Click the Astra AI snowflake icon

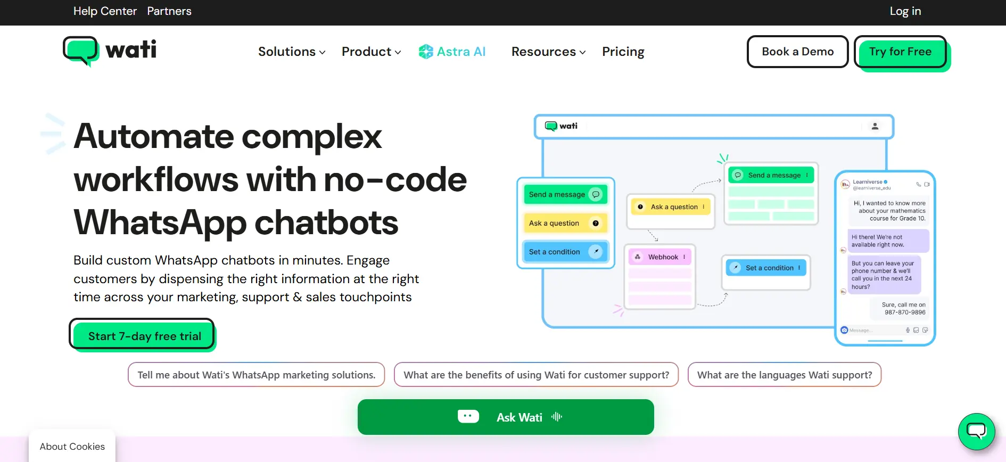click(x=426, y=52)
